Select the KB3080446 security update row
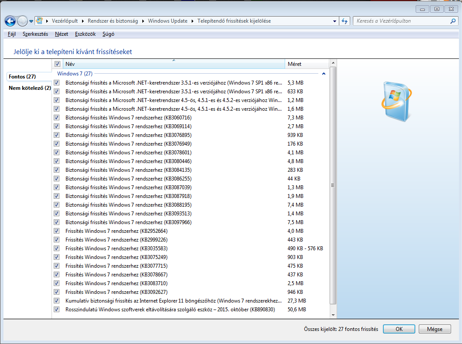 click(x=190, y=161)
